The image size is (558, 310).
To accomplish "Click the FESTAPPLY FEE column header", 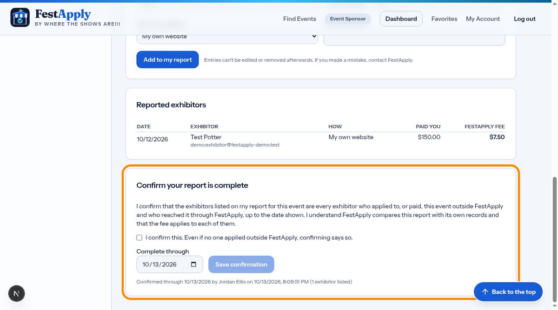I will pos(485,126).
